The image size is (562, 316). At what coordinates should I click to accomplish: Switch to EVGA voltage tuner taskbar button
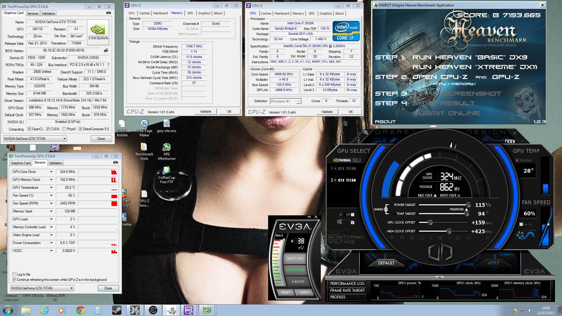(x=153, y=310)
